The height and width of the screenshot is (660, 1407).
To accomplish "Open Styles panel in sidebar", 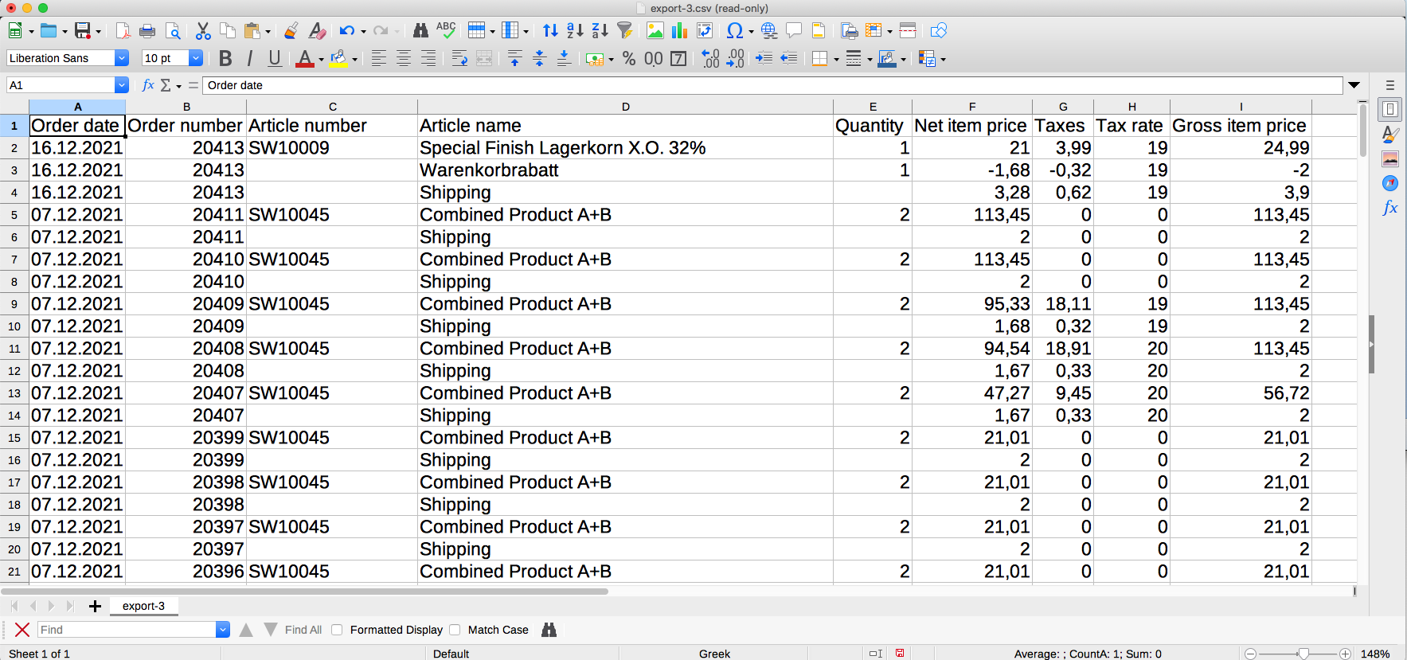I will [x=1390, y=135].
